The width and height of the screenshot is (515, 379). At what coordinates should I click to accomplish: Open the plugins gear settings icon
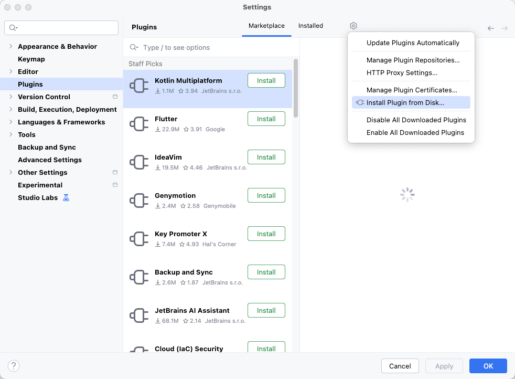click(x=353, y=26)
